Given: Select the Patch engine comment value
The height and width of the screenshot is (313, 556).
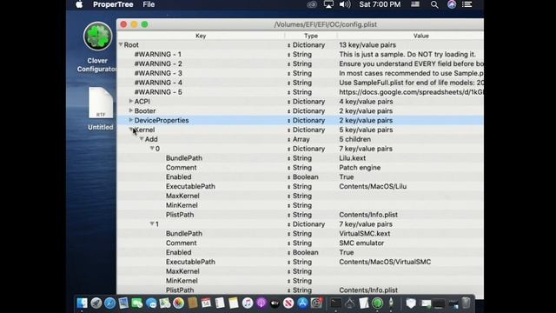Looking at the screenshot, I should 360,168.
